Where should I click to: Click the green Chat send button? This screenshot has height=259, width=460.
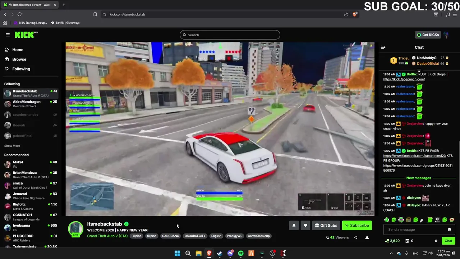(x=448, y=241)
